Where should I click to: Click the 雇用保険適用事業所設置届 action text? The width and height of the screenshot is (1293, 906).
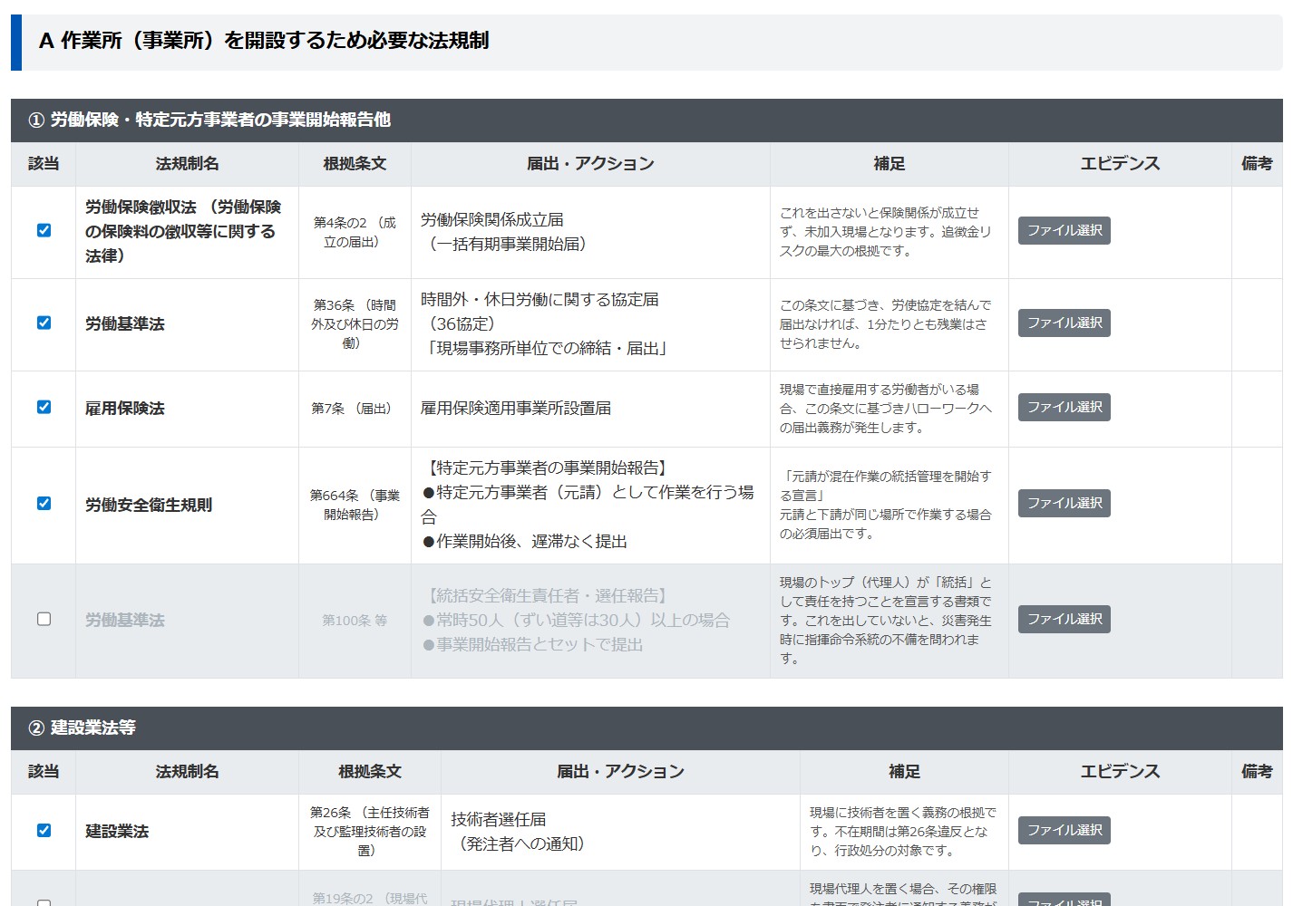pos(516,409)
